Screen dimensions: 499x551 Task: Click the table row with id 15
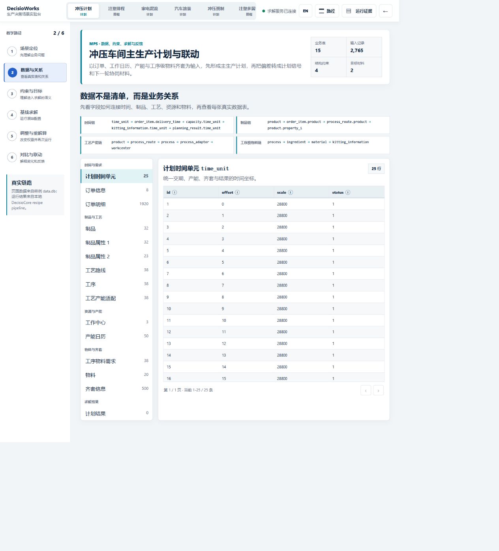coord(274,367)
